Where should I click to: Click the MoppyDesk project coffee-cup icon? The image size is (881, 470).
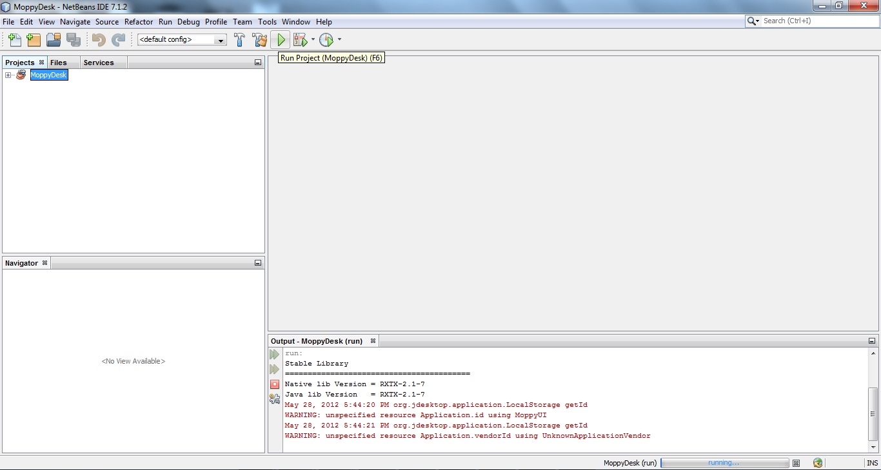21,75
